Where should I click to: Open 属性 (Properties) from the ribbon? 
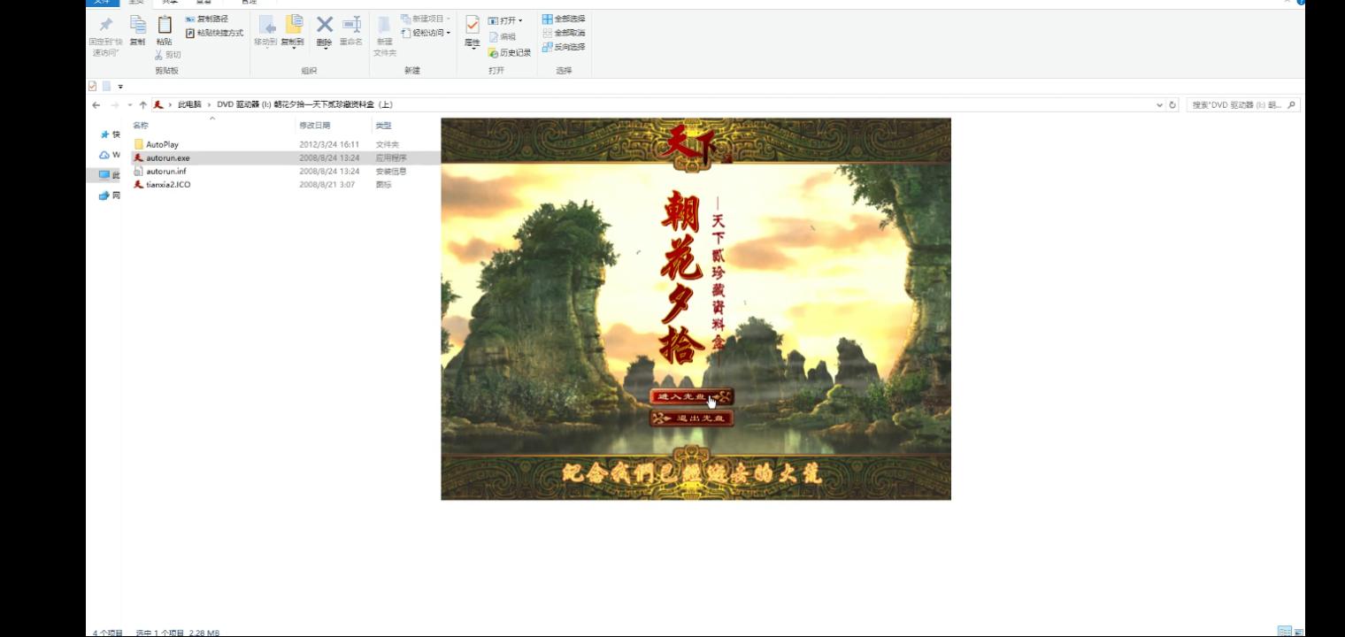[473, 30]
